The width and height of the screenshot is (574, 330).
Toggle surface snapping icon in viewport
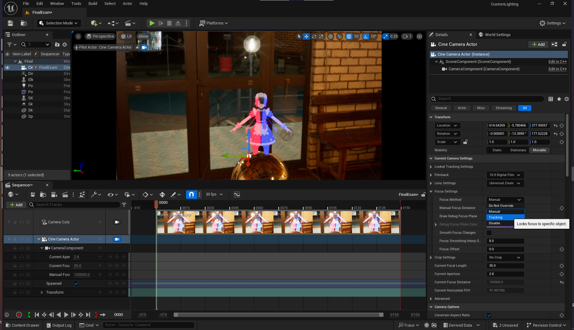[339, 36]
